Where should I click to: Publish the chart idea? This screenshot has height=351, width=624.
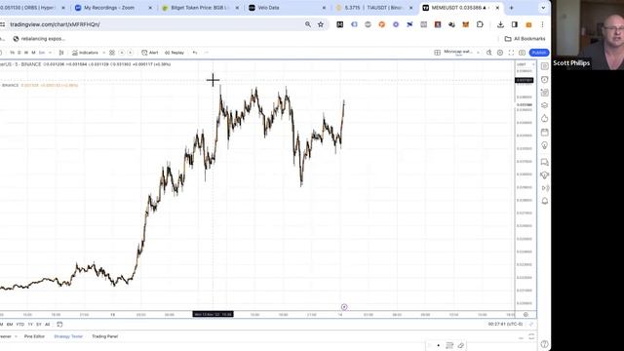(x=539, y=53)
